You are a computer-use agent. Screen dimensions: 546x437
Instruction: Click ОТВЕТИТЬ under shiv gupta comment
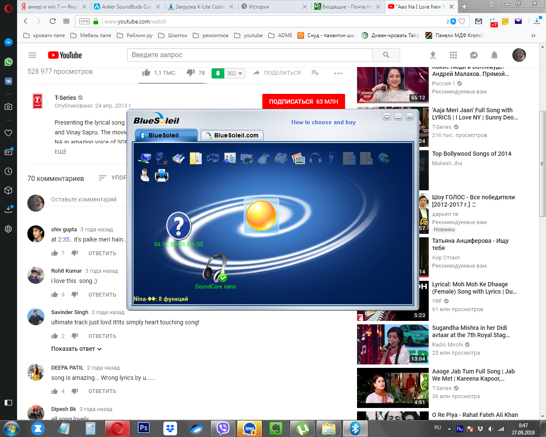click(x=102, y=253)
